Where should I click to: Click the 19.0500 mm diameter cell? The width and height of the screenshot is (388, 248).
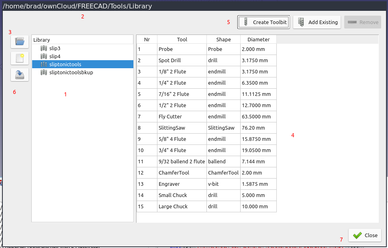(x=258, y=150)
